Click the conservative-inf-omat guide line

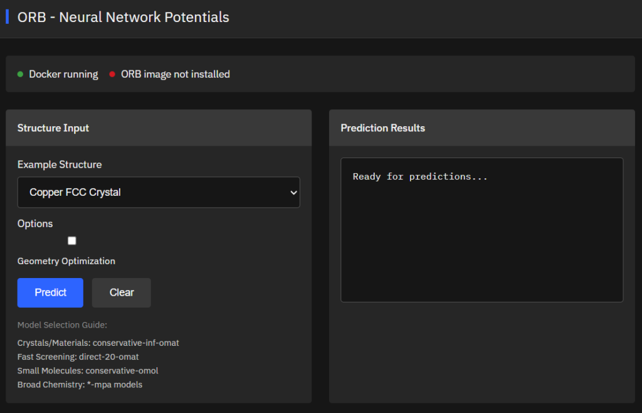tap(98, 343)
